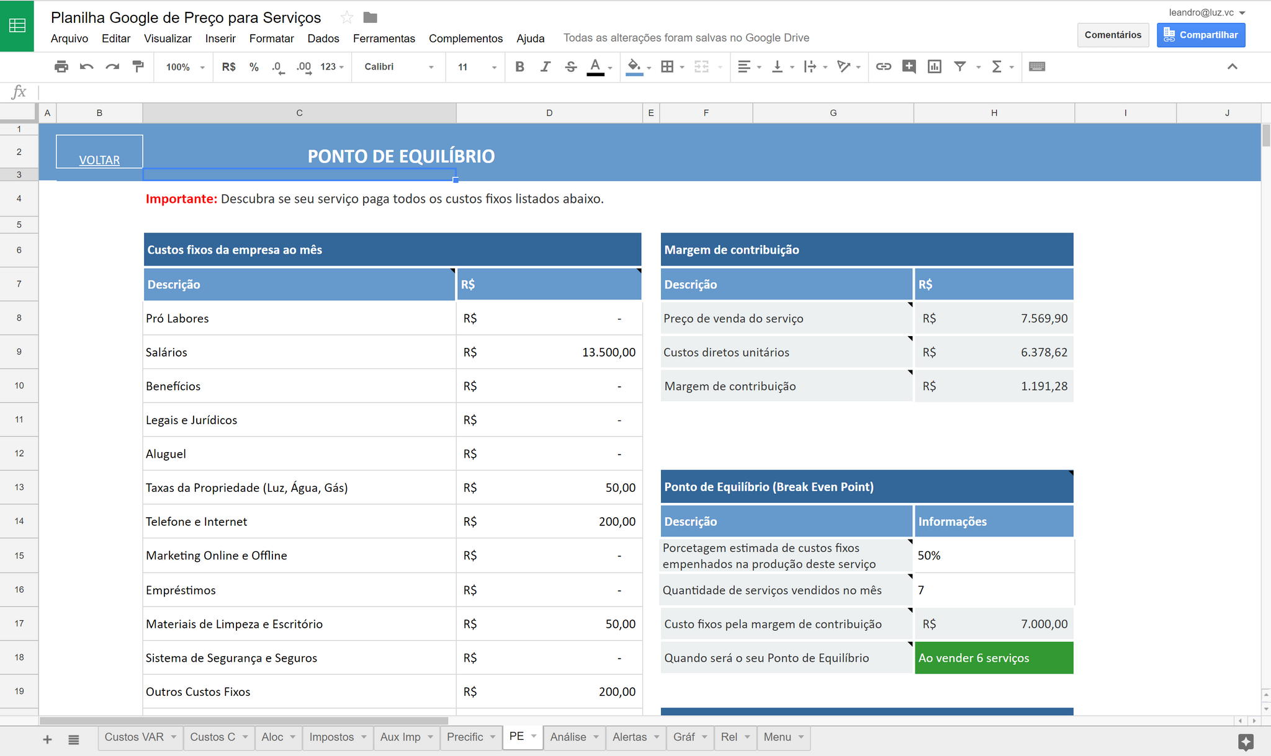
Task: Toggle strikethrough formatting
Action: click(x=571, y=66)
